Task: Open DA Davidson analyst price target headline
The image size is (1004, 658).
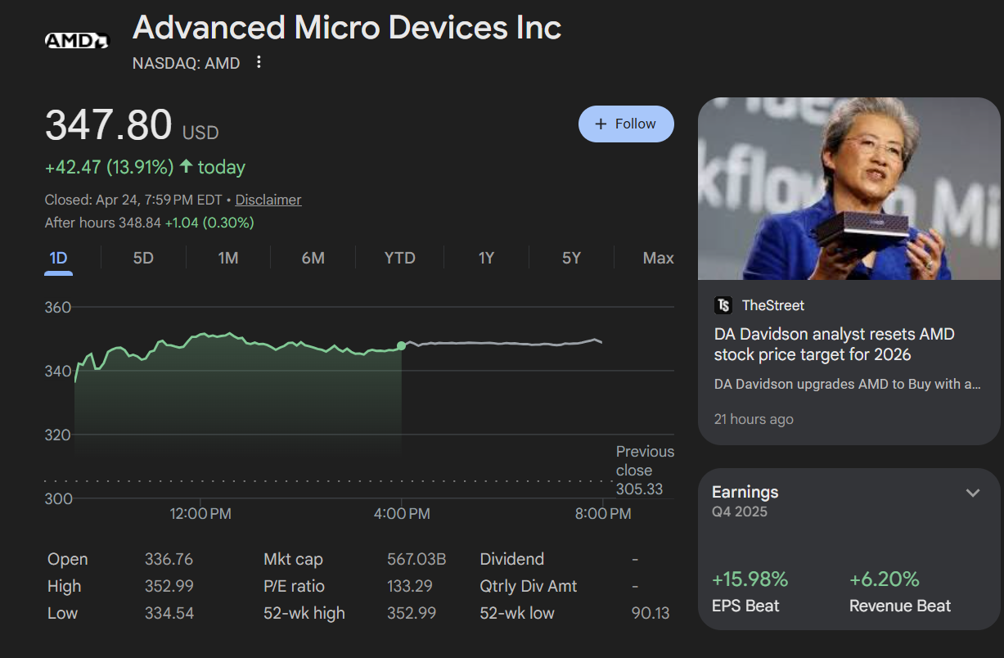Action: (x=834, y=344)
